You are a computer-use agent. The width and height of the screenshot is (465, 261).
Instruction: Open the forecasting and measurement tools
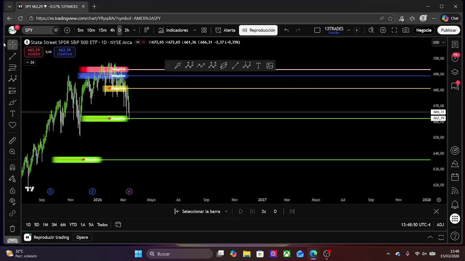[x=12, y=91]
